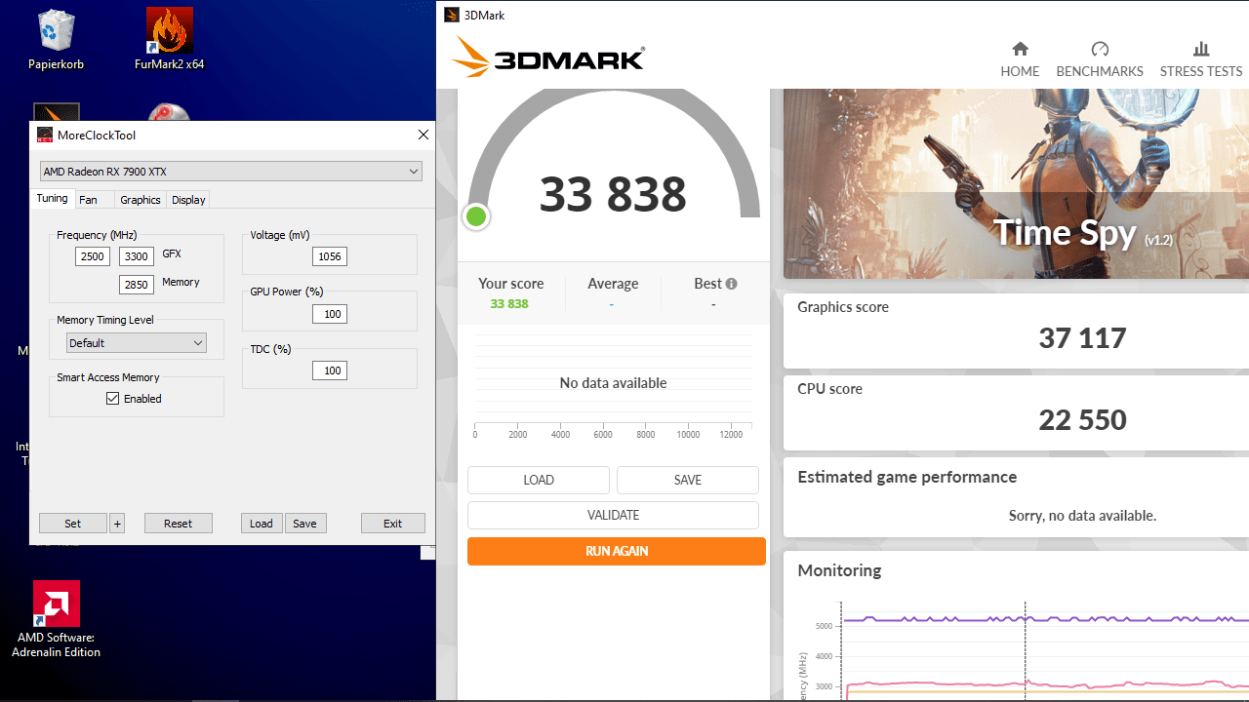Image resolution: width=1249 pixels, height=702 pixels.
Task: Switch to the Tuning tab
Action: pos(52,199)
